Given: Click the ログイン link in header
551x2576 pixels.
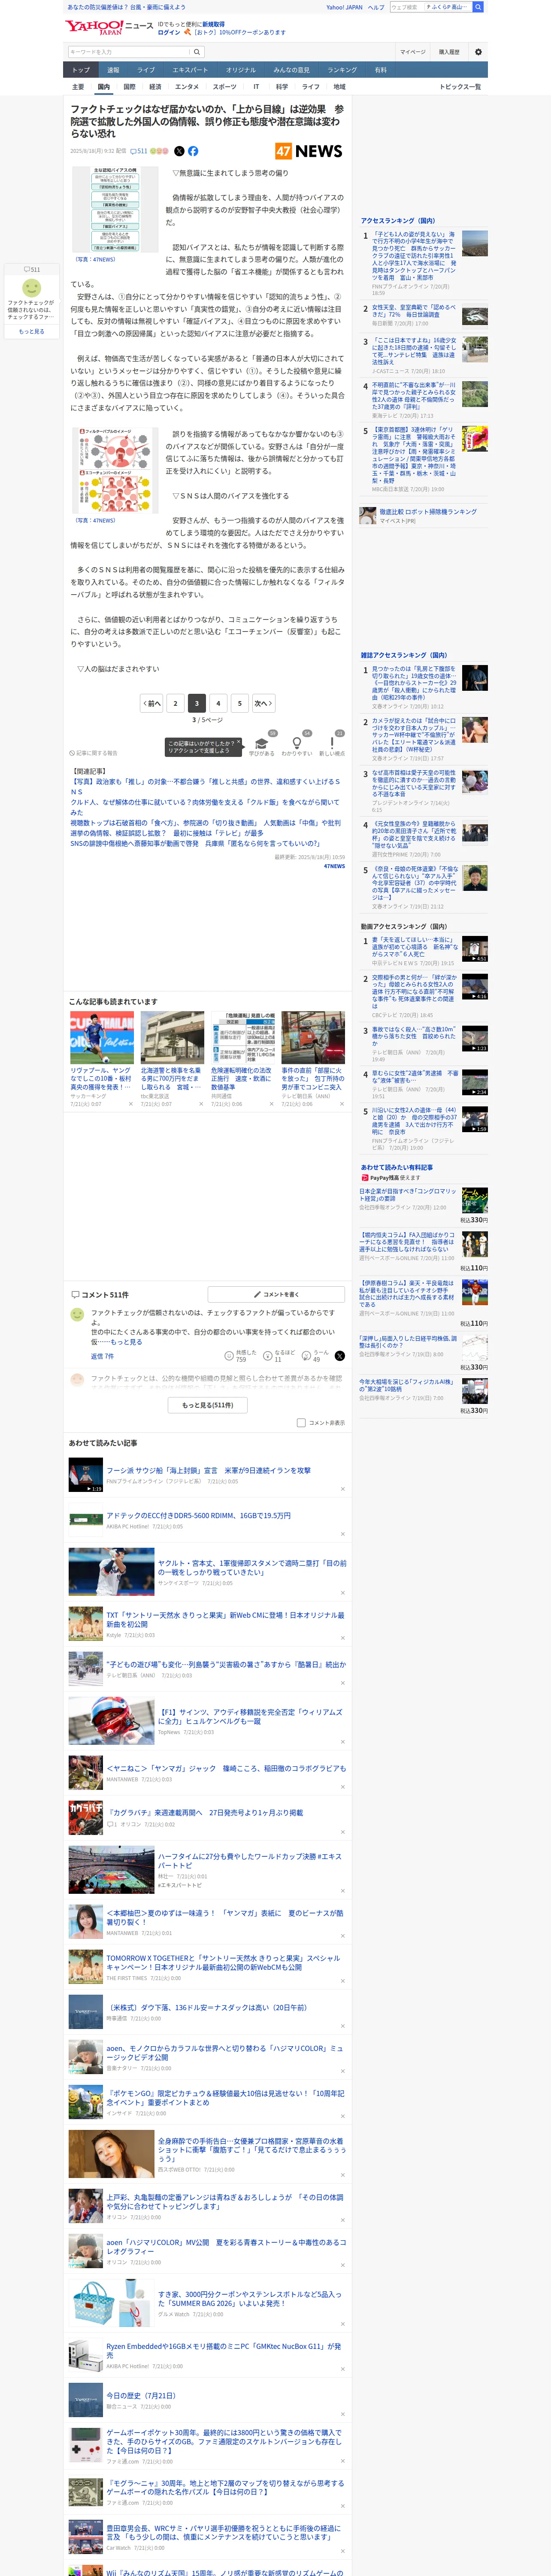Looking at the screenshot, I should pyautogui.click(x=169, y=32).
